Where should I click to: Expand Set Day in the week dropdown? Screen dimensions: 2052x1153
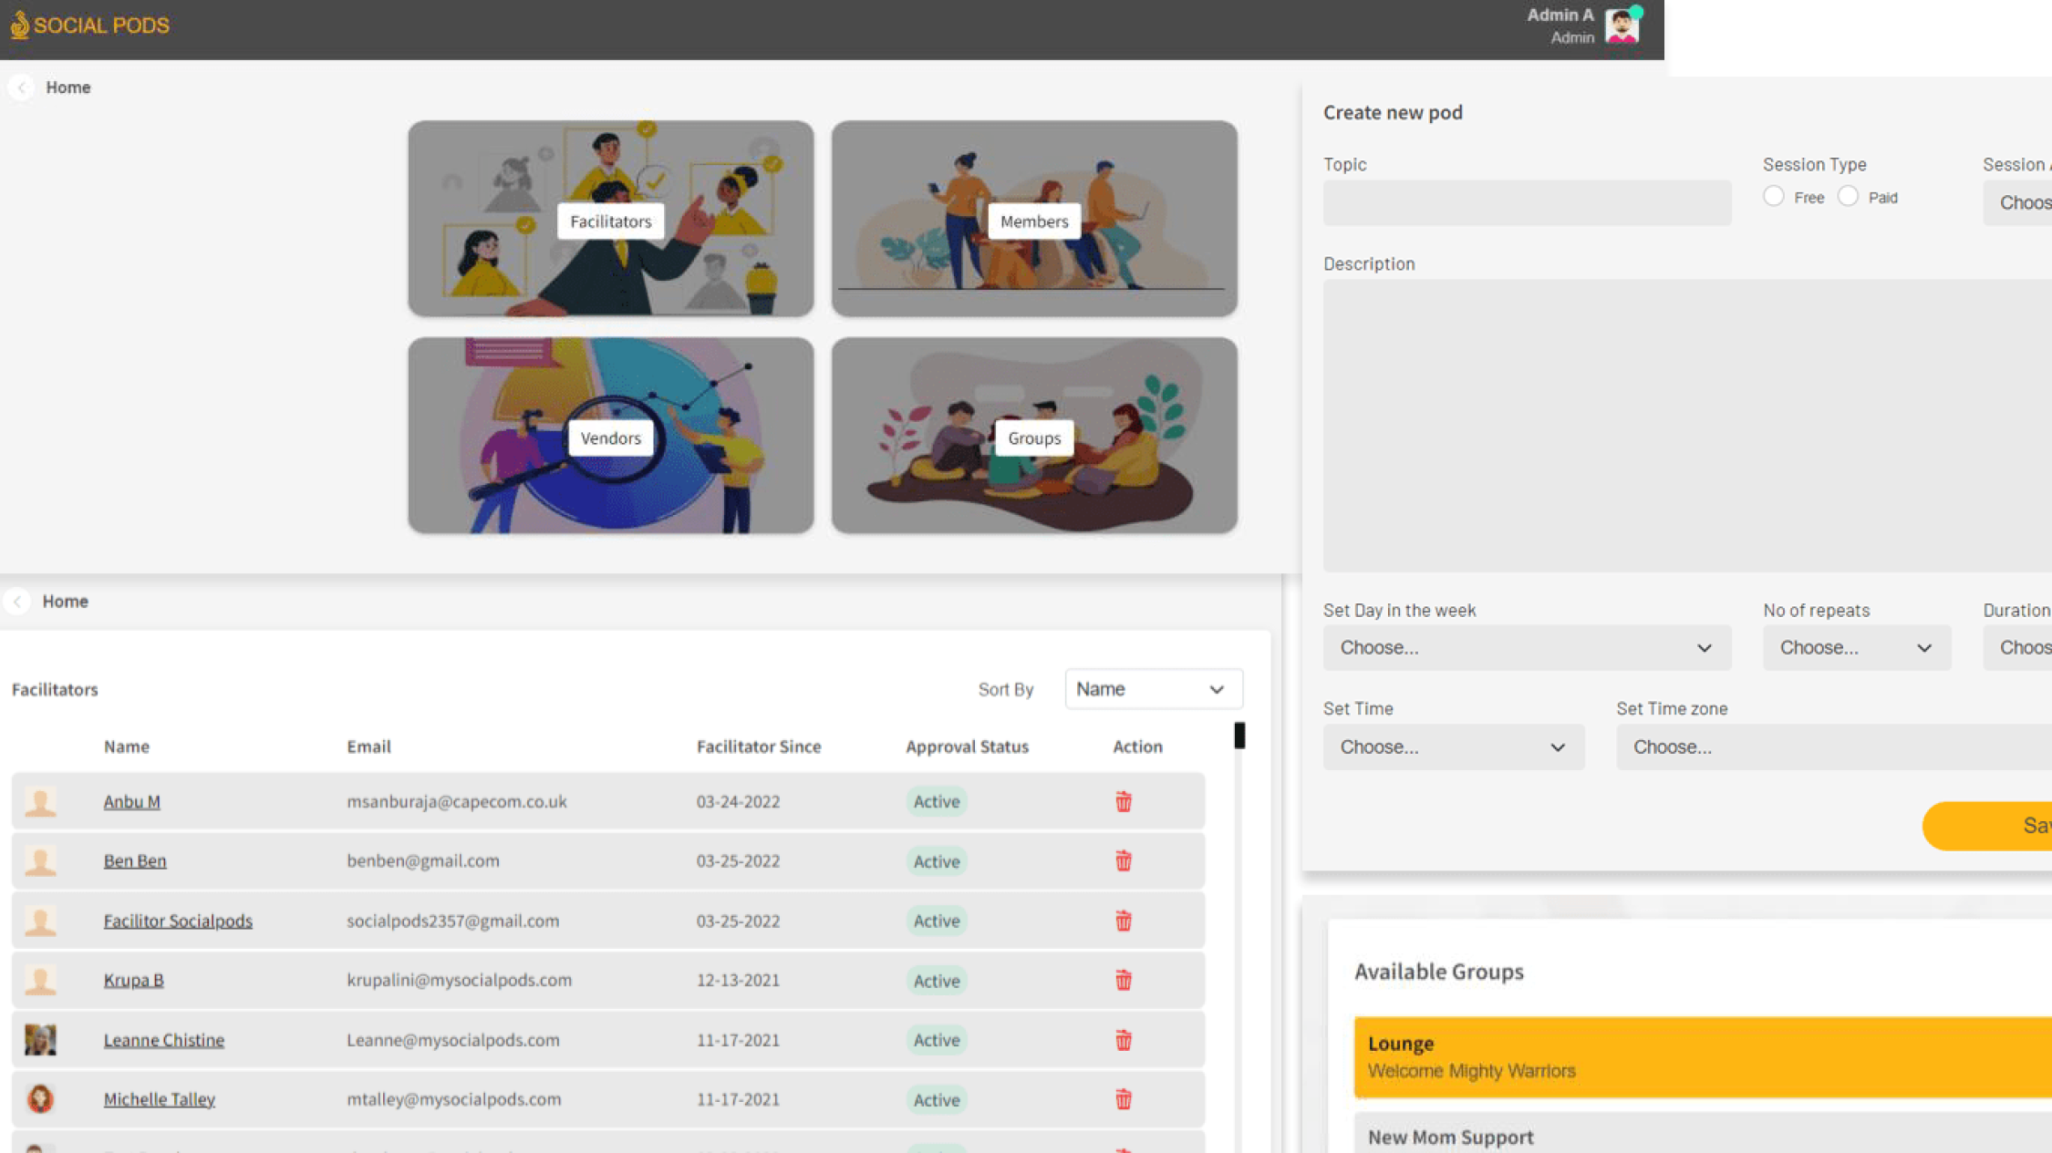pos(1527,647)
